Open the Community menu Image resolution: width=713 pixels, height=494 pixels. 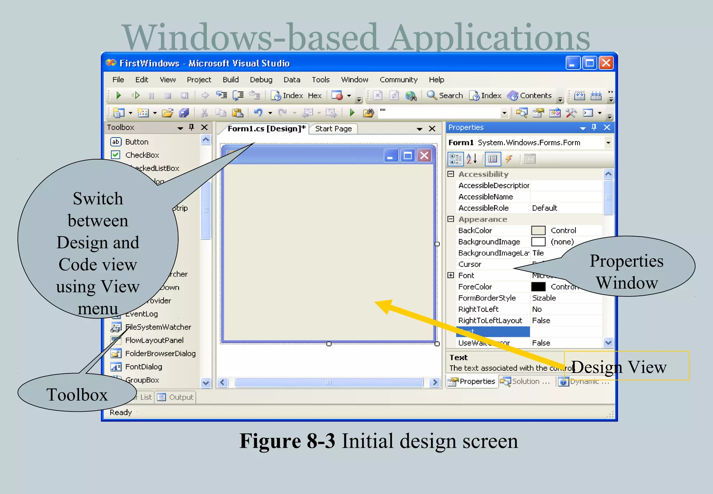pos(398,79)
